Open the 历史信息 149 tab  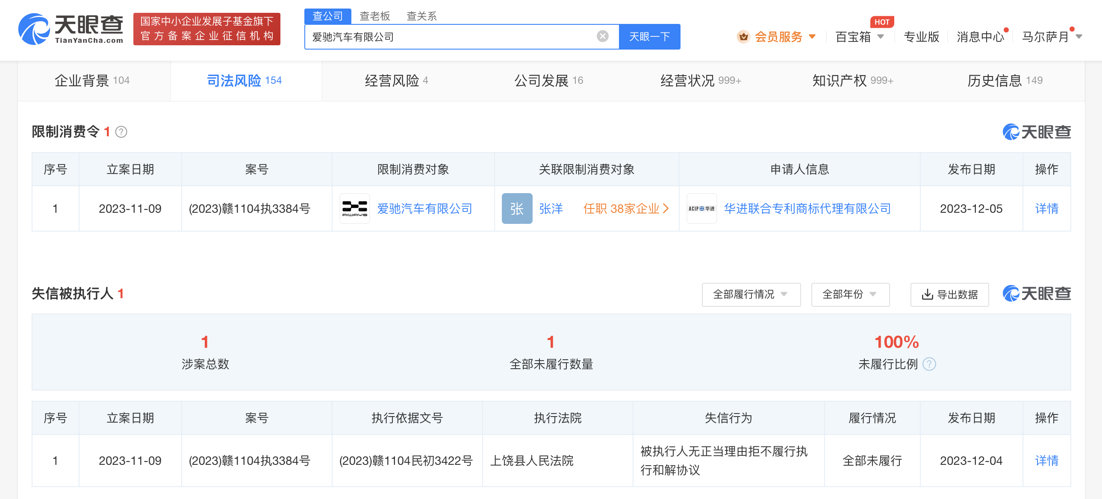coord(1005,80)
